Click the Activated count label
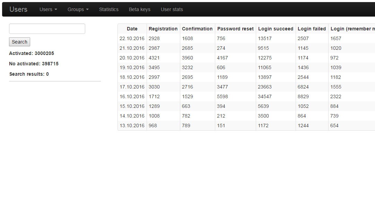 (32, 53)
